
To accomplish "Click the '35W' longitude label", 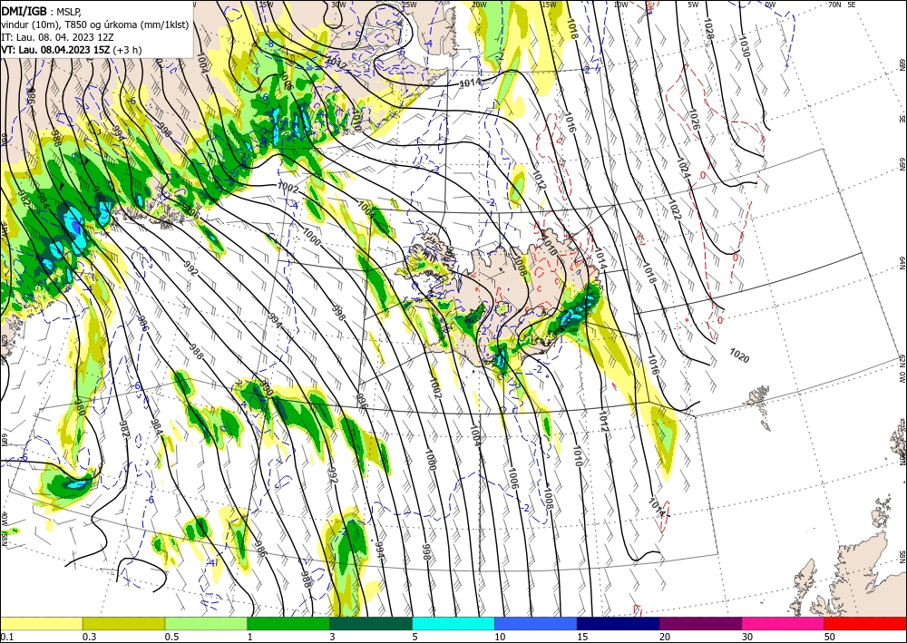I will [266, 5].
